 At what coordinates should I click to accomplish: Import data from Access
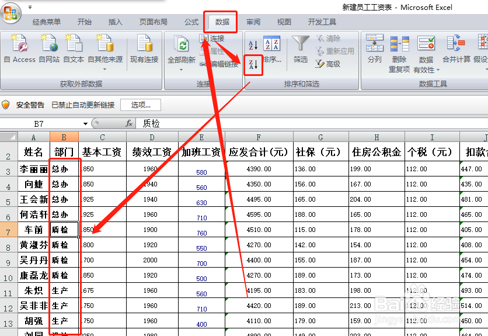coord(20,49)
